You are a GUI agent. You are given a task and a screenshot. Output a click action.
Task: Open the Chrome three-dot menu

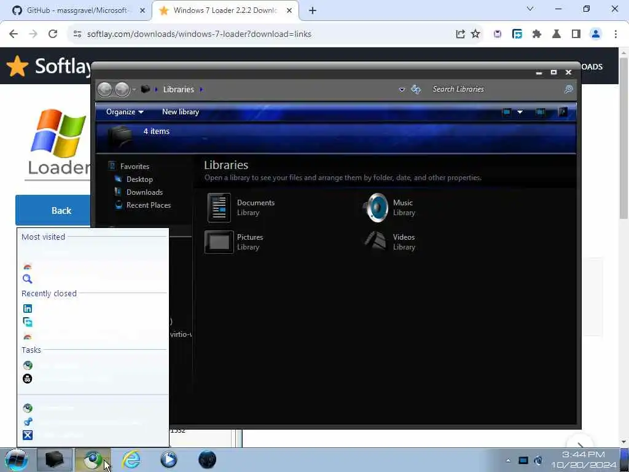tap(615, 34)
